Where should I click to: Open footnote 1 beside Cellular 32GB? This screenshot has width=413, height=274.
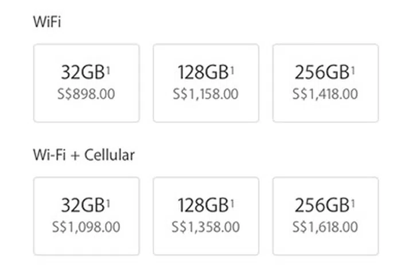[109, 201]
